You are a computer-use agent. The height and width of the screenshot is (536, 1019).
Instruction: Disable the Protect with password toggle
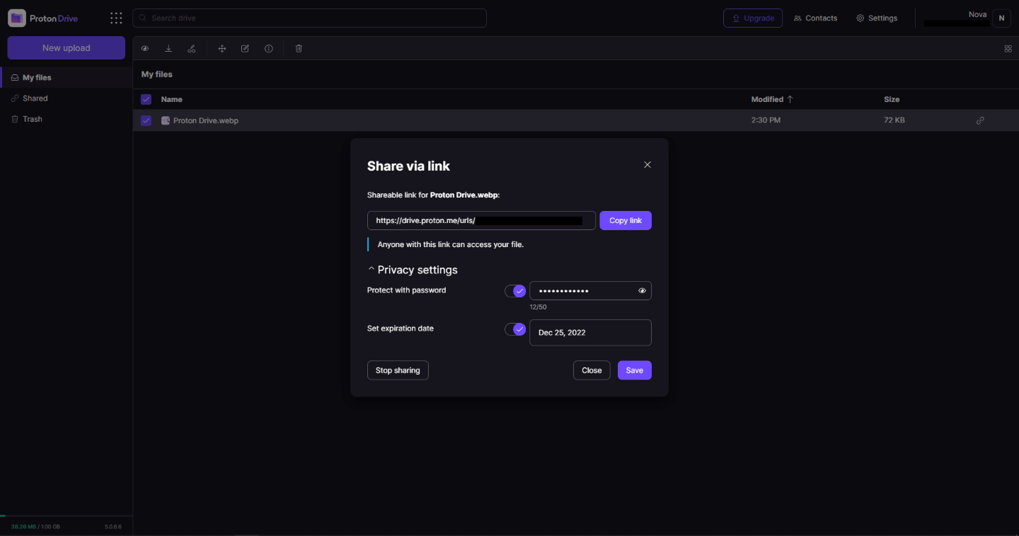point(515,291)
